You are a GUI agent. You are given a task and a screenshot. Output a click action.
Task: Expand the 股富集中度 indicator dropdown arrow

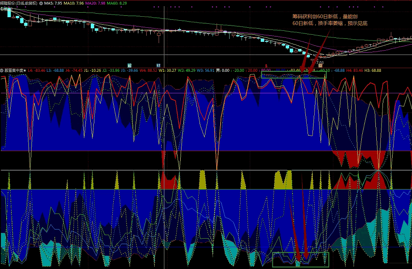pyautogui.click(x=2, y=70)
